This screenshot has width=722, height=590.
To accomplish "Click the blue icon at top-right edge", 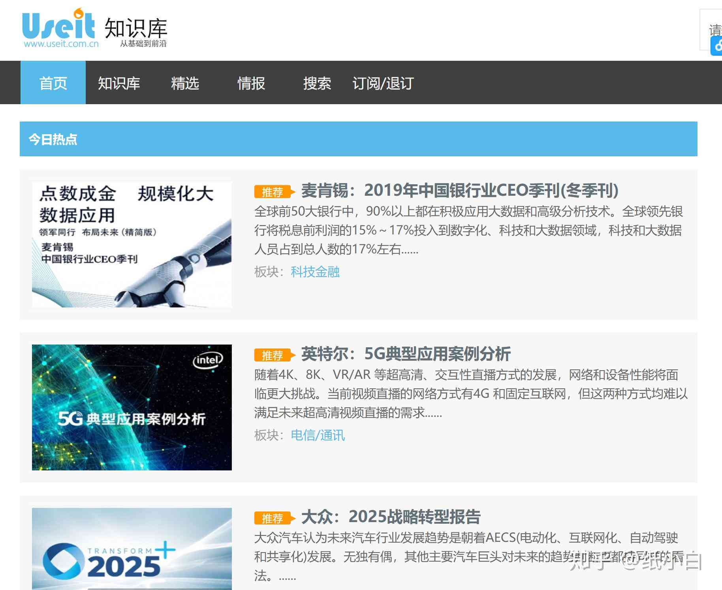I will click(x=717, y=46).
